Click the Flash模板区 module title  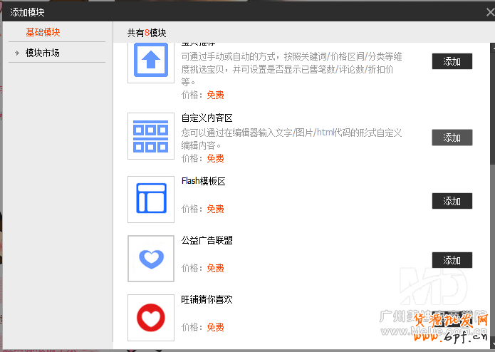(x=203, y=182)
